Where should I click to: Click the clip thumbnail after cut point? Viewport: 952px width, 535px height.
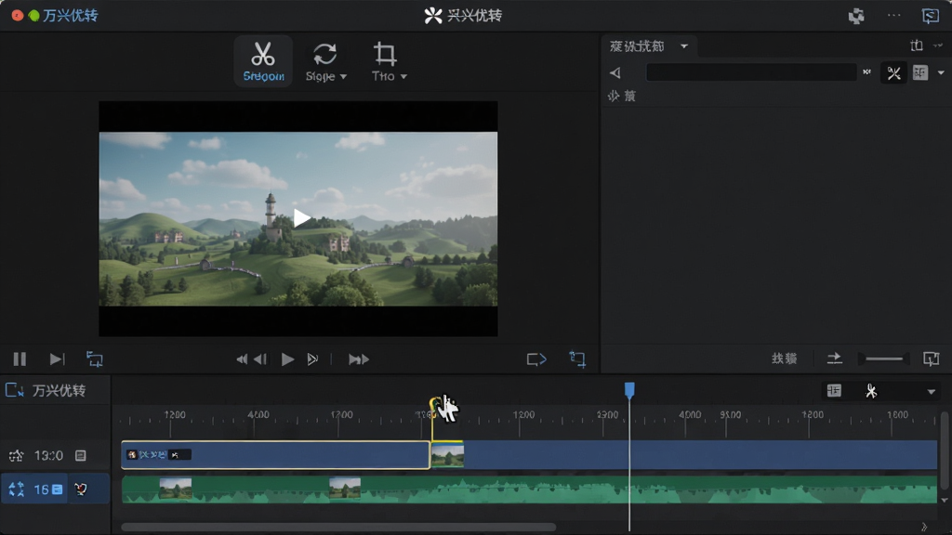click(447, 455)
